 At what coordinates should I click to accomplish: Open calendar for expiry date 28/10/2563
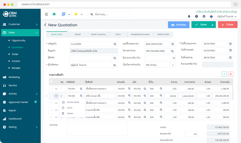[x=231, y=58]
